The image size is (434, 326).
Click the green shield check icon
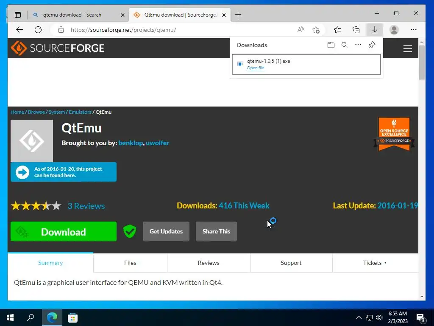pos(130,231)
